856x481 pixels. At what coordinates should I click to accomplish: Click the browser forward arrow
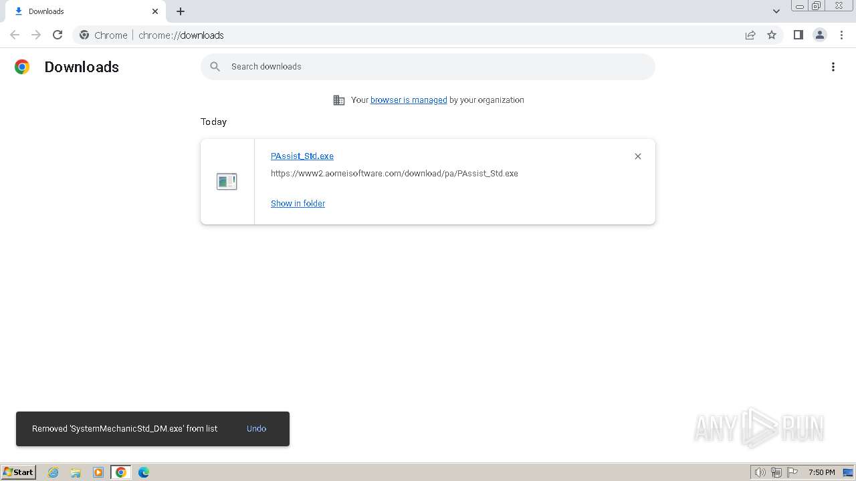[x=36, y=35]
